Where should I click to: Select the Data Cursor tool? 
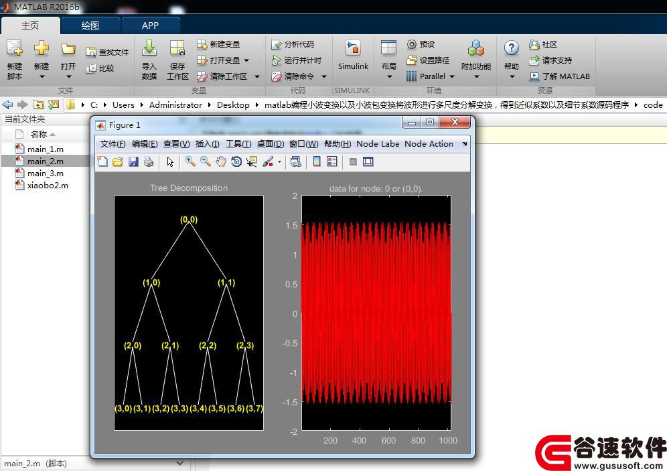point(252,161)
